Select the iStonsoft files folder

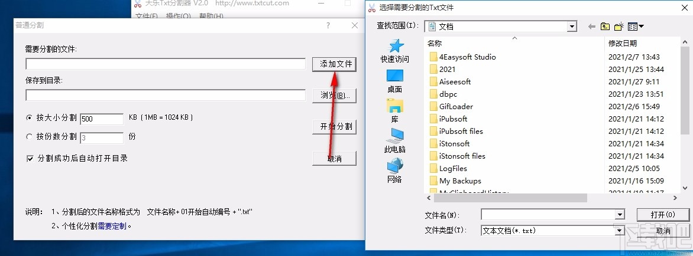click(x=458, y=156)
